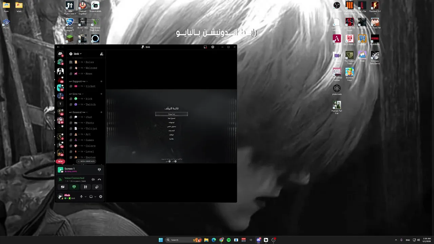
Task: Jump to NEW UNREADS channels
Action: [86, 161]
